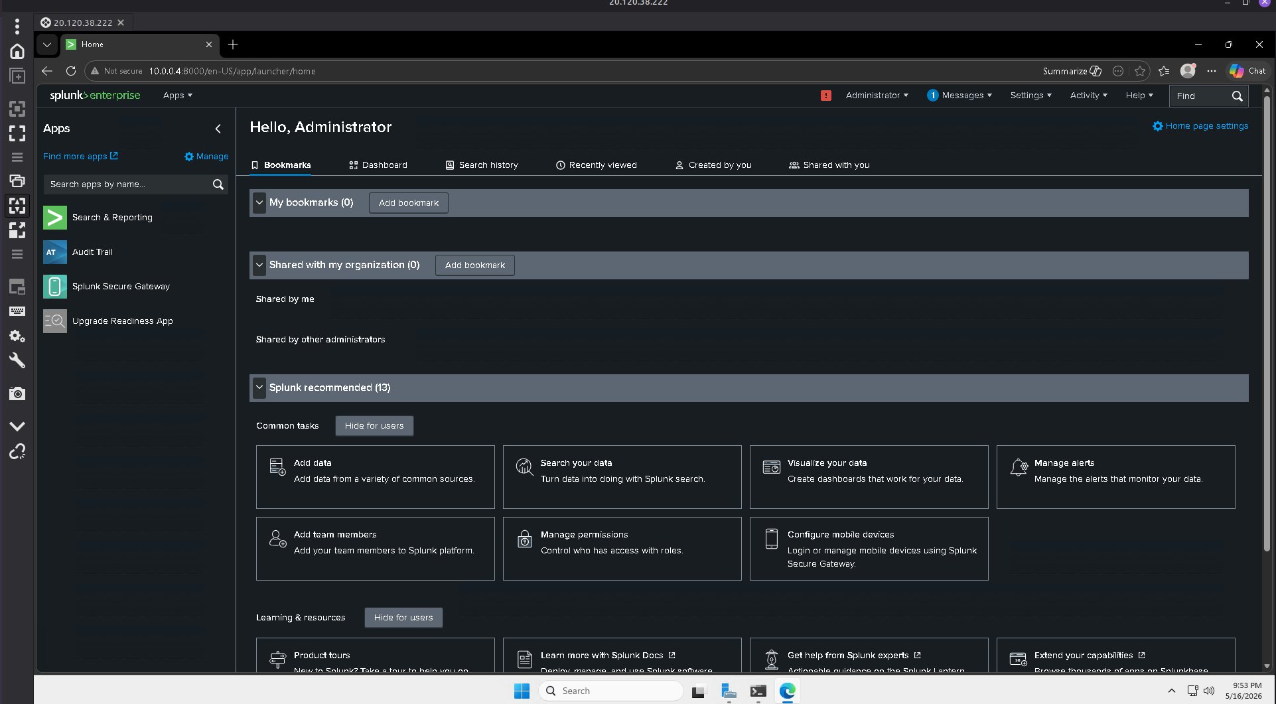Click the Windows Start button

point(522,691)
